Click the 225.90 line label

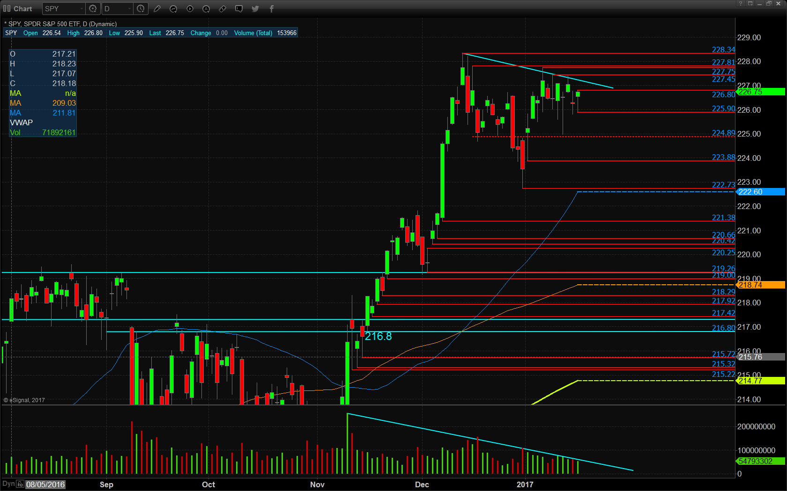click(723, 108)
